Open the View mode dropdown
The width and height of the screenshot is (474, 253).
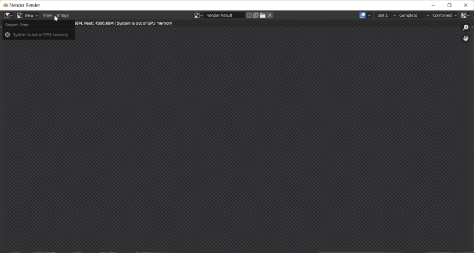(27, 15)
